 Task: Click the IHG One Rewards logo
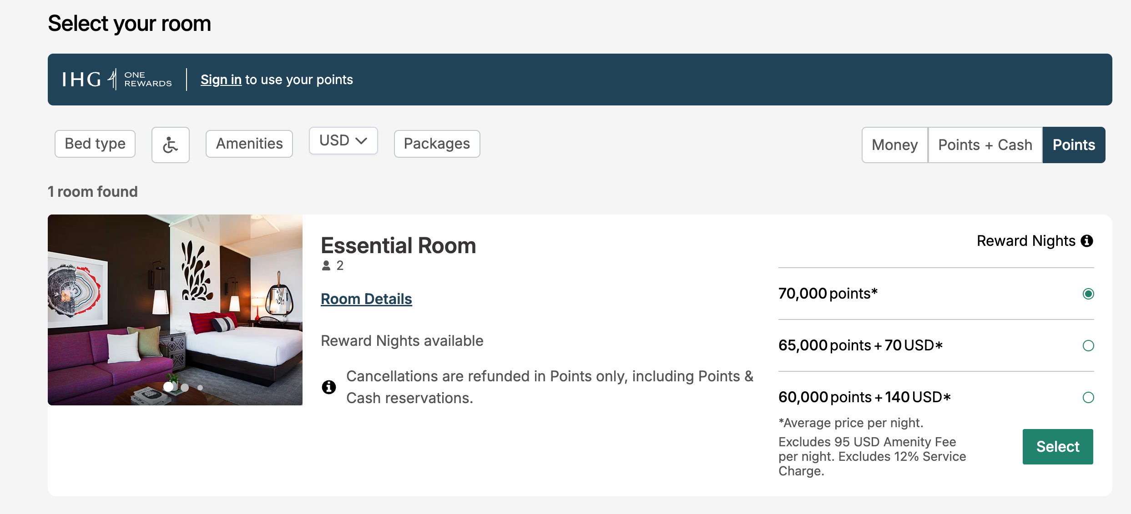click(116, 79)
